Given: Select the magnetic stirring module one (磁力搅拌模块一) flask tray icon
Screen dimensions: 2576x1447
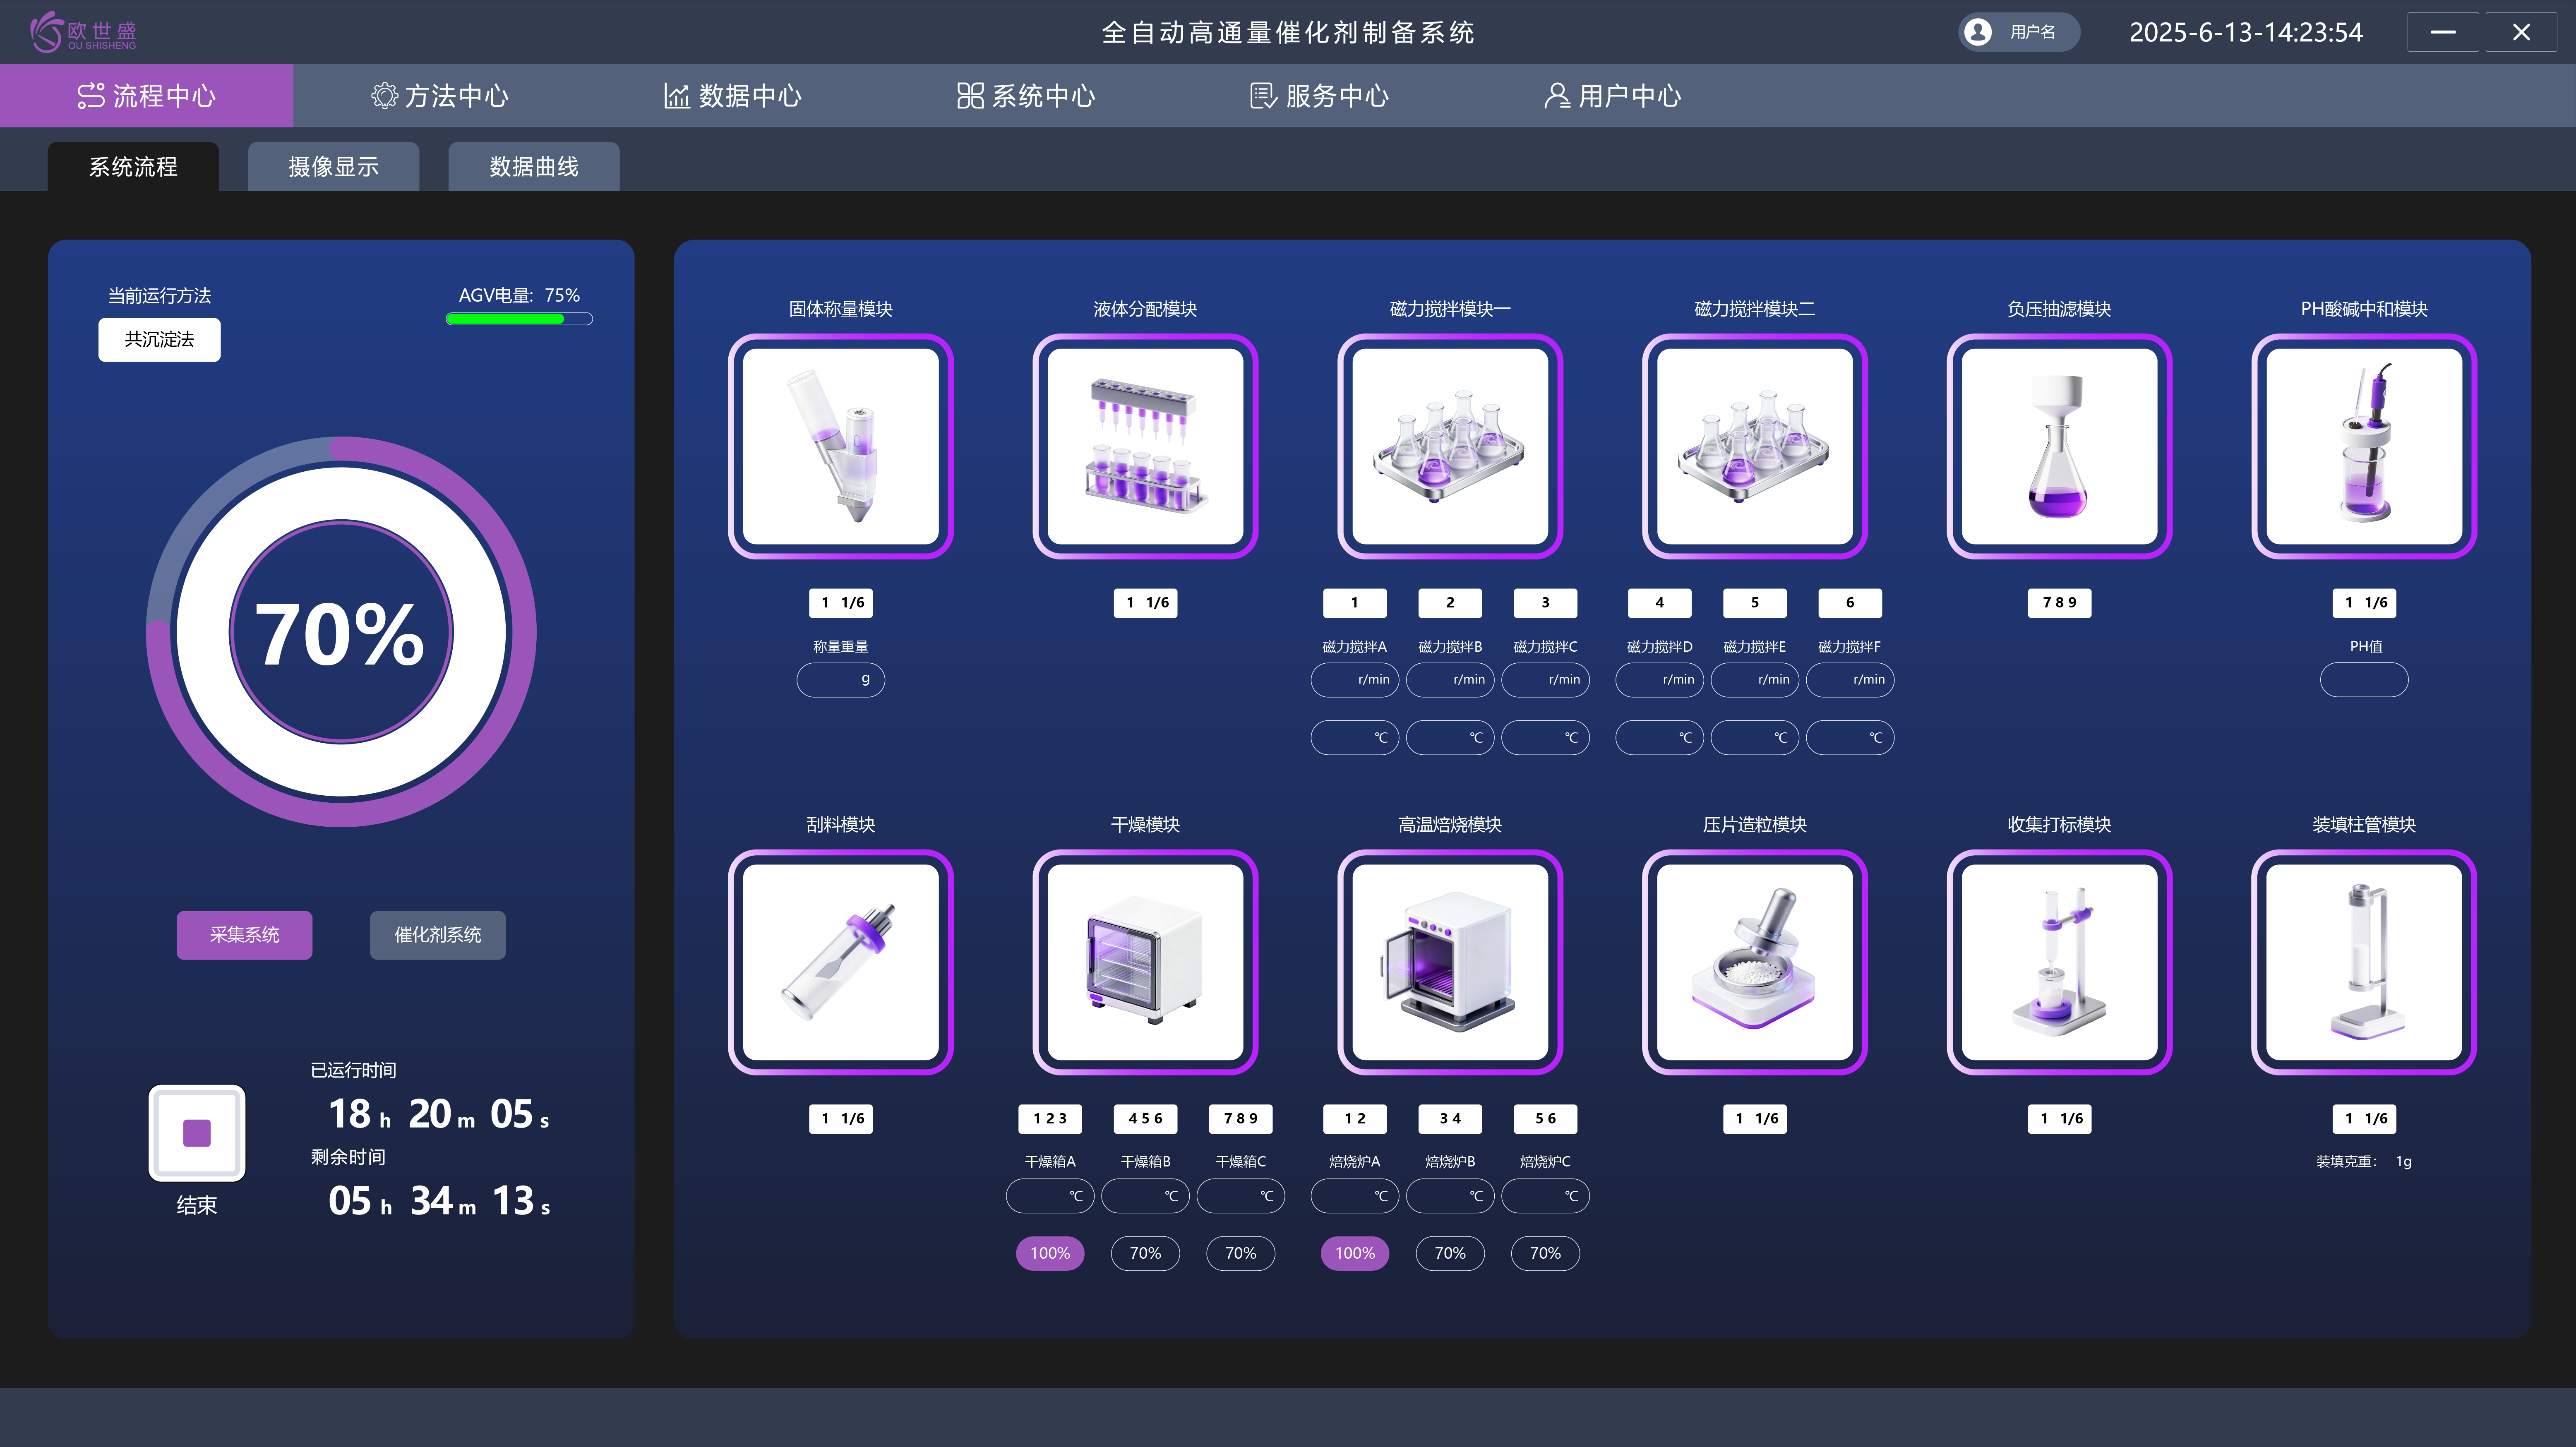Looking at the screenshot, I should 1449,446.
